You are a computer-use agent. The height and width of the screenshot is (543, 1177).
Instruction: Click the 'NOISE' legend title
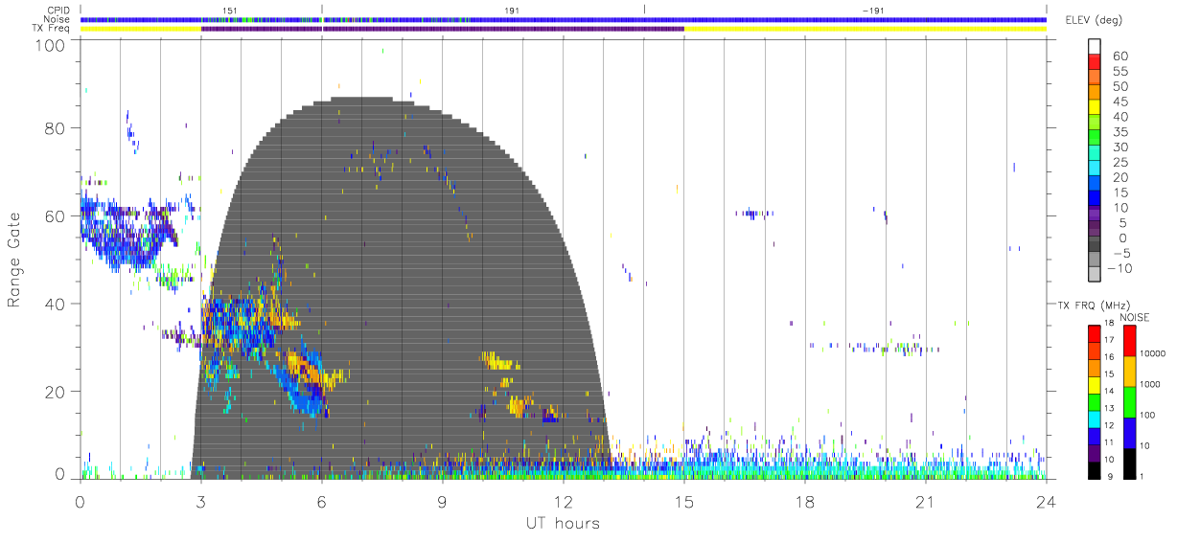1137,317
